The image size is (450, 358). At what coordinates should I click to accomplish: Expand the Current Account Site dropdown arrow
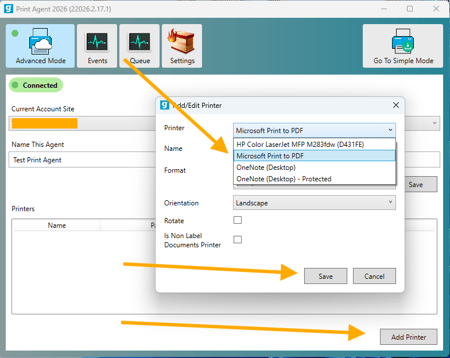tap(435, 123)
